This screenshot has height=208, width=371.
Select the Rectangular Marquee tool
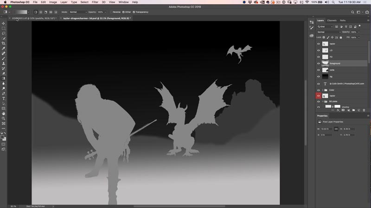4,28
